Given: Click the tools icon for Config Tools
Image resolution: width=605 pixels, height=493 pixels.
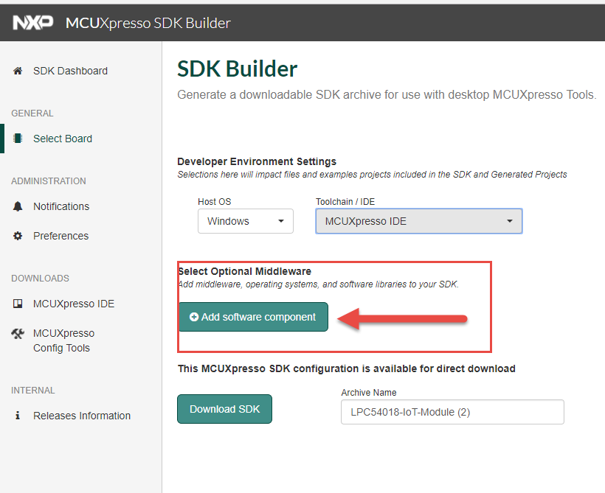Looking at the screenshot, I should [18, 333].
